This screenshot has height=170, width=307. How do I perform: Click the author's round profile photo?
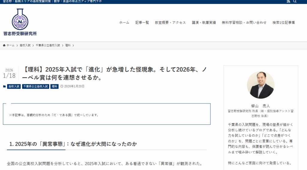point(261,85)
